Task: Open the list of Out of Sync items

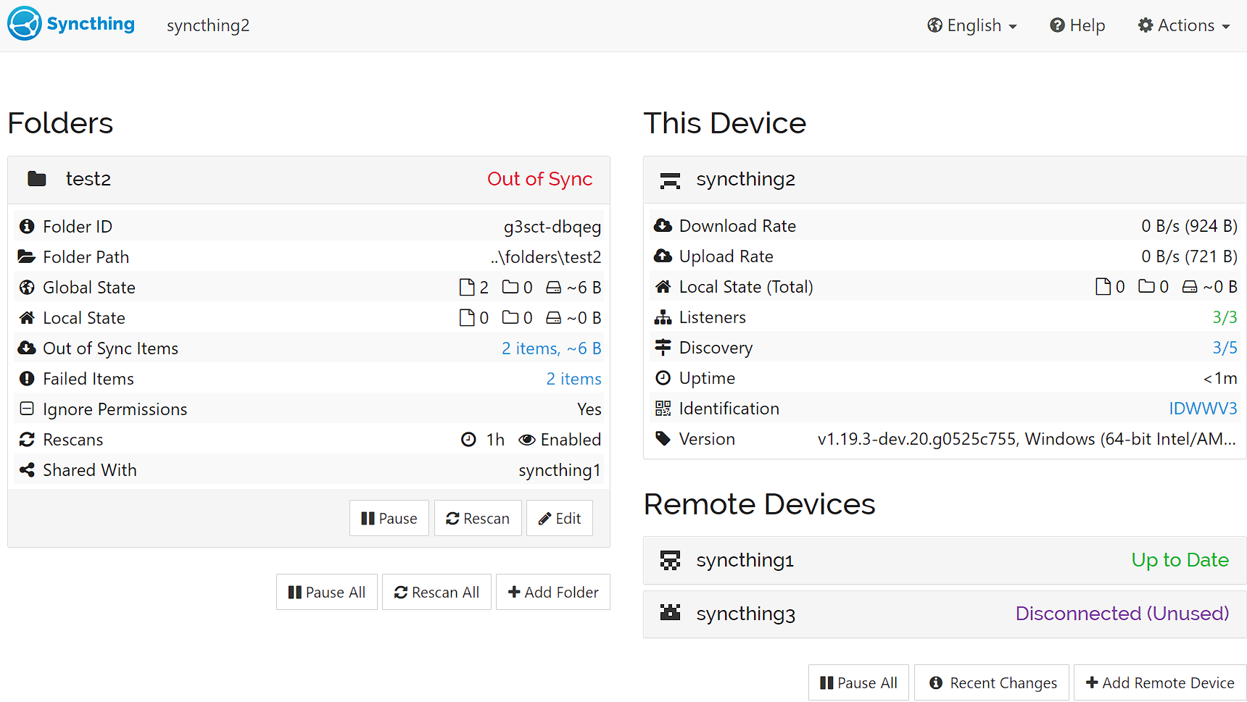Action: [x=552, y=348]
